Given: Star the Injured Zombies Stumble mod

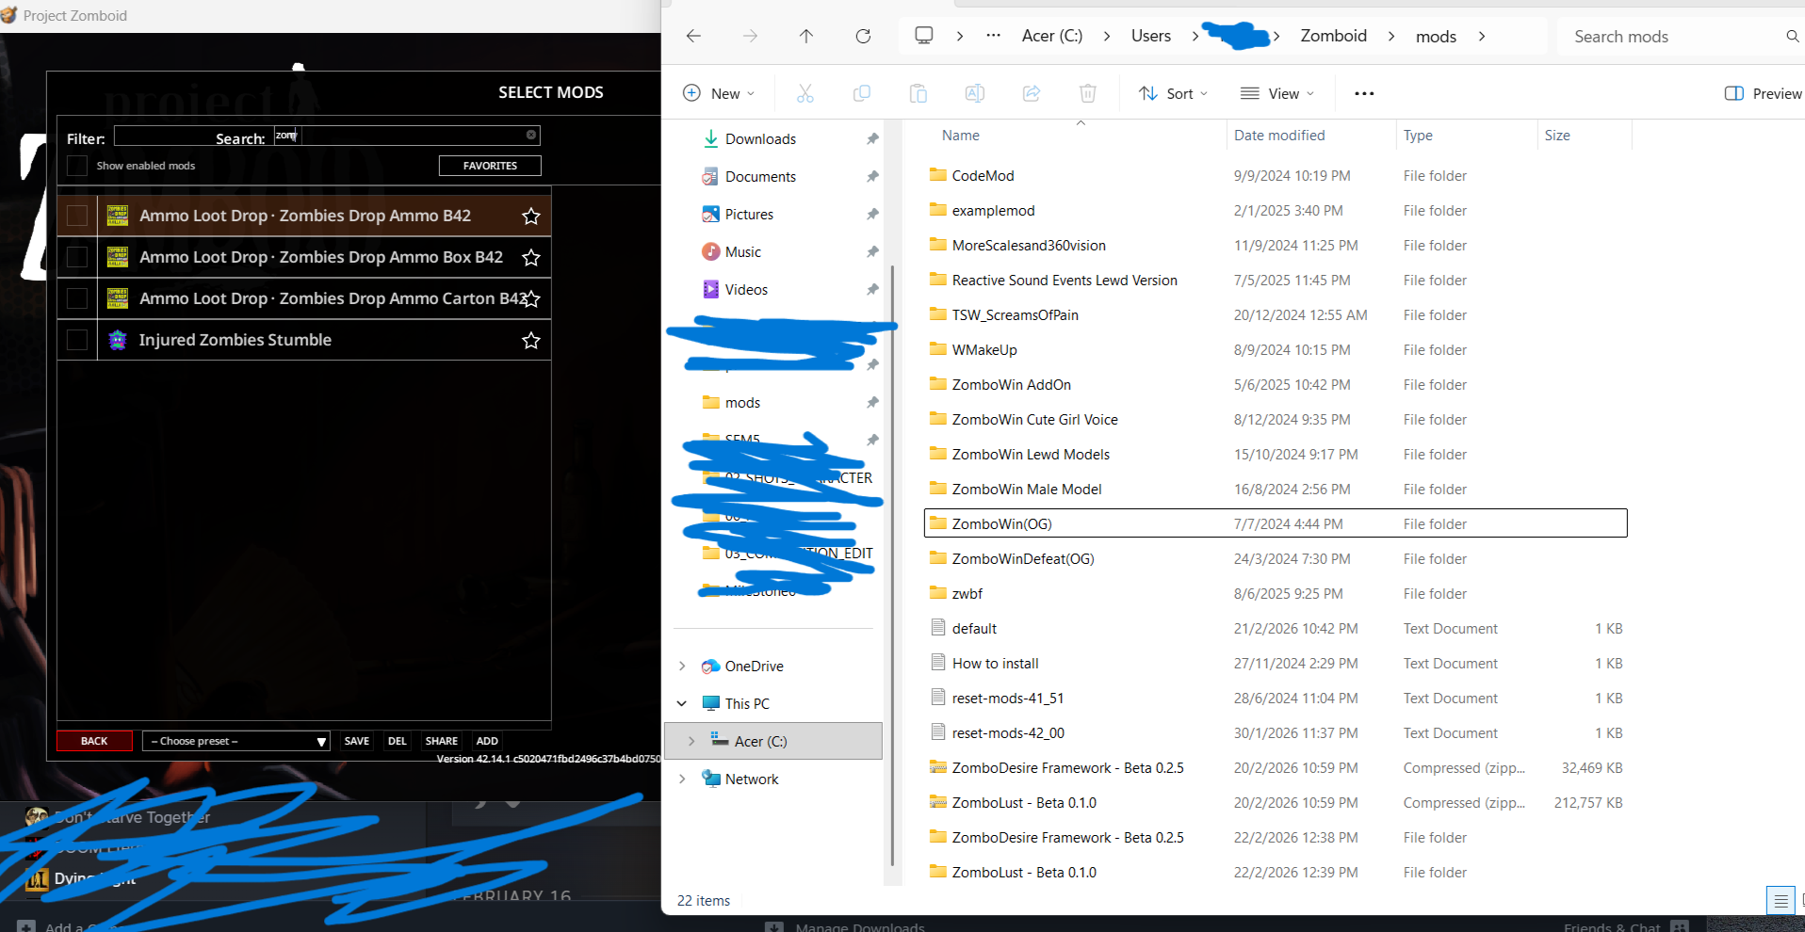Looking at the screenshot, I should (531, 341).
